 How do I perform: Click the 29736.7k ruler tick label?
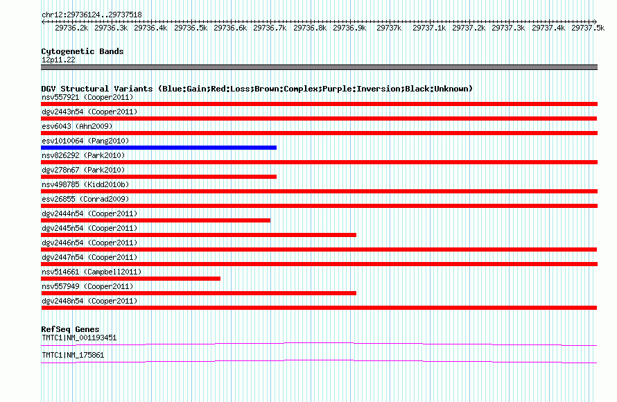click(270, 28)
